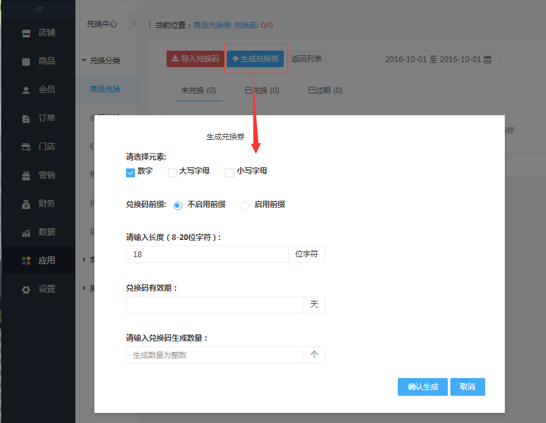The image size is (546, 423).
Task: Open the 财务 finance sidebar icon
Action: [x=26, y=204]
